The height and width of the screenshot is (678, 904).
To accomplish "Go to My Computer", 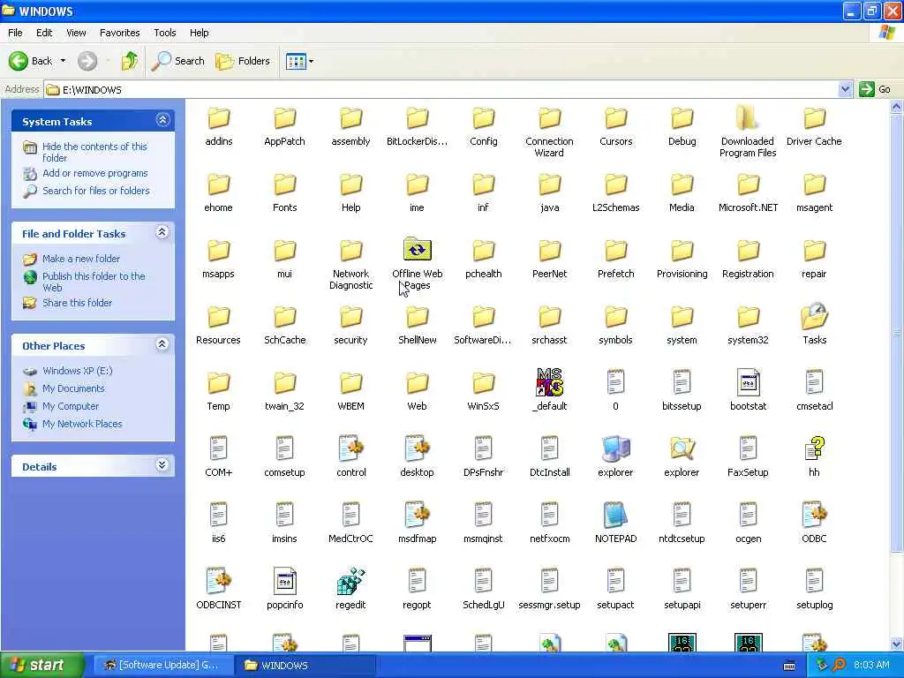I will click(x=71, y=406).
